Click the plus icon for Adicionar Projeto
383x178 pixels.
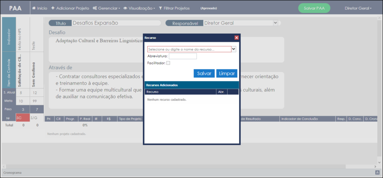tap(53, 8)
